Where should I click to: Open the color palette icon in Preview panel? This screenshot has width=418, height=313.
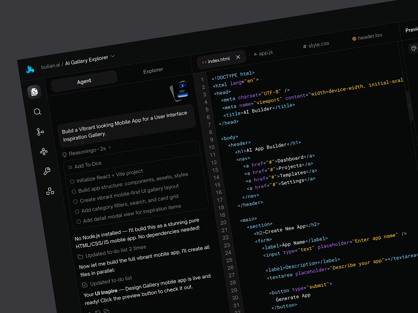pos(414,48)
